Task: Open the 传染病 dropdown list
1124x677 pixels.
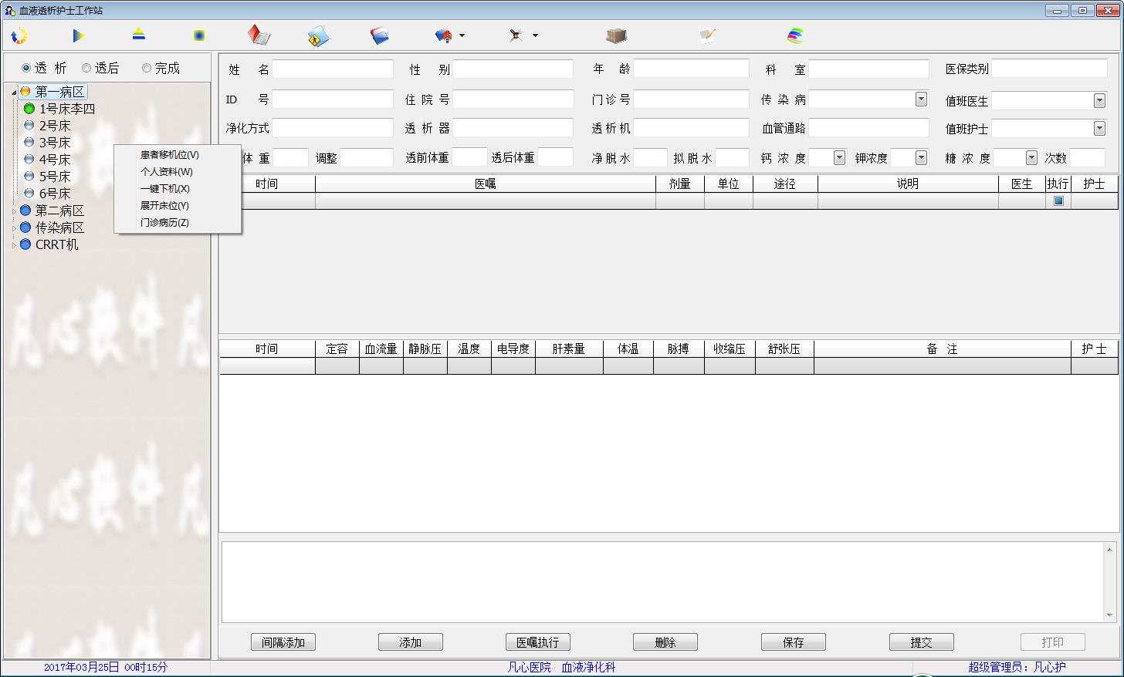Action: point(921,99)
